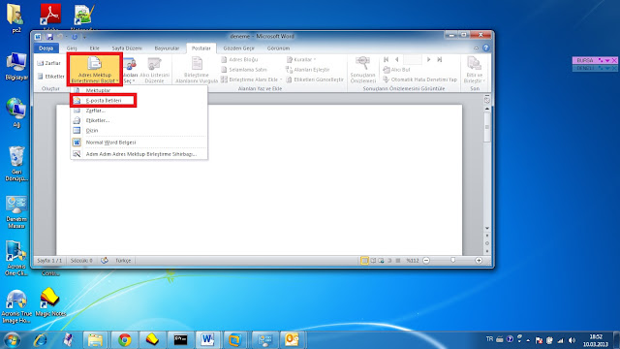Click the zoom slider handle
Image resolution: width=620 pixels, height=349 pixels.
453,261
